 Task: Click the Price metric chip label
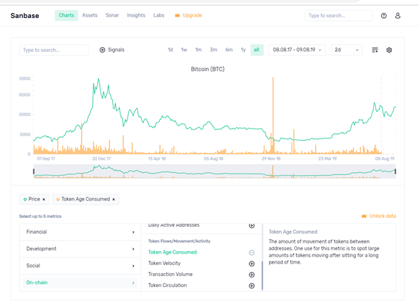point(34,199)
